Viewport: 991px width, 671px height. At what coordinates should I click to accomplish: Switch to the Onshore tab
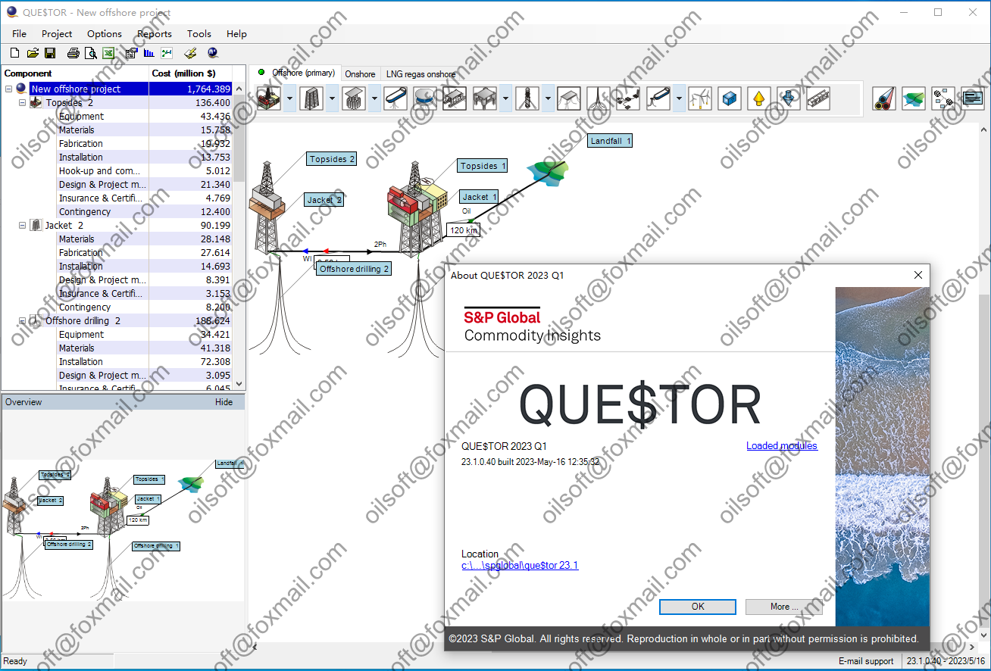[360, 73]
